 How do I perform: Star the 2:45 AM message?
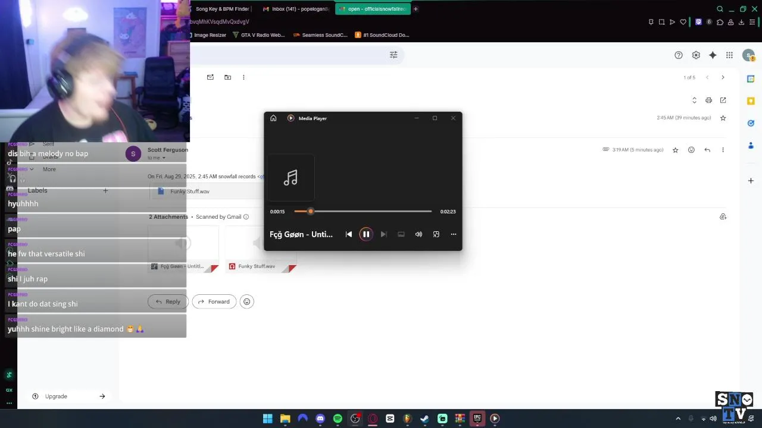point(723,118)
